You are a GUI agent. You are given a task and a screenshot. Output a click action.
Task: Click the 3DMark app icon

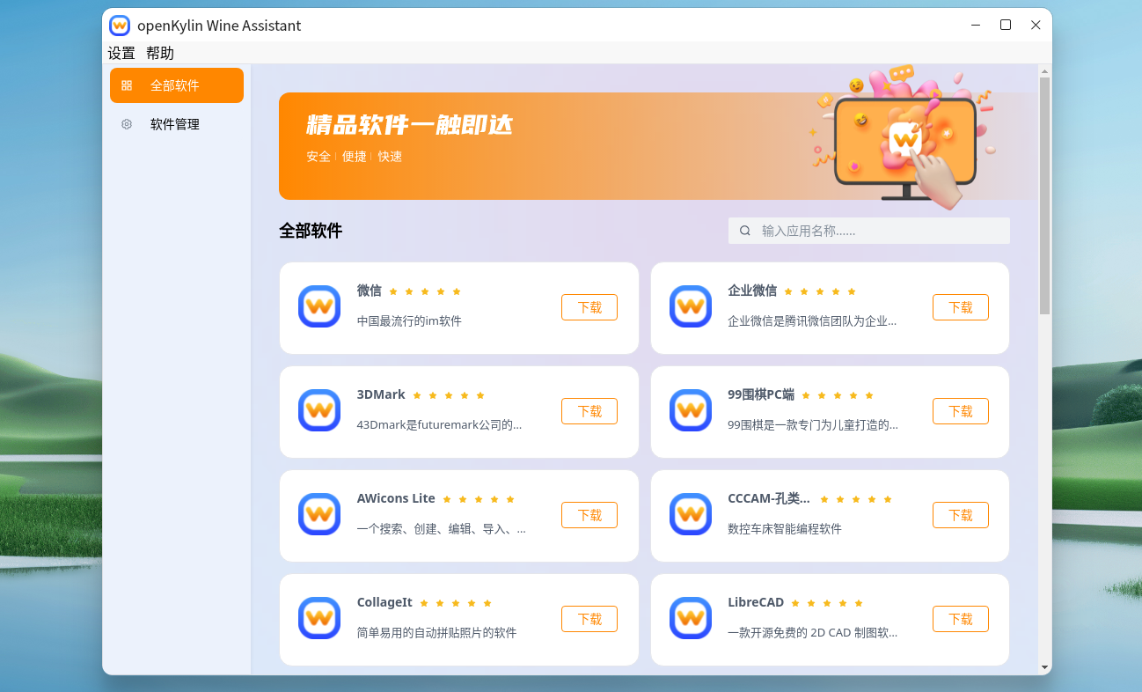[319, 410]
